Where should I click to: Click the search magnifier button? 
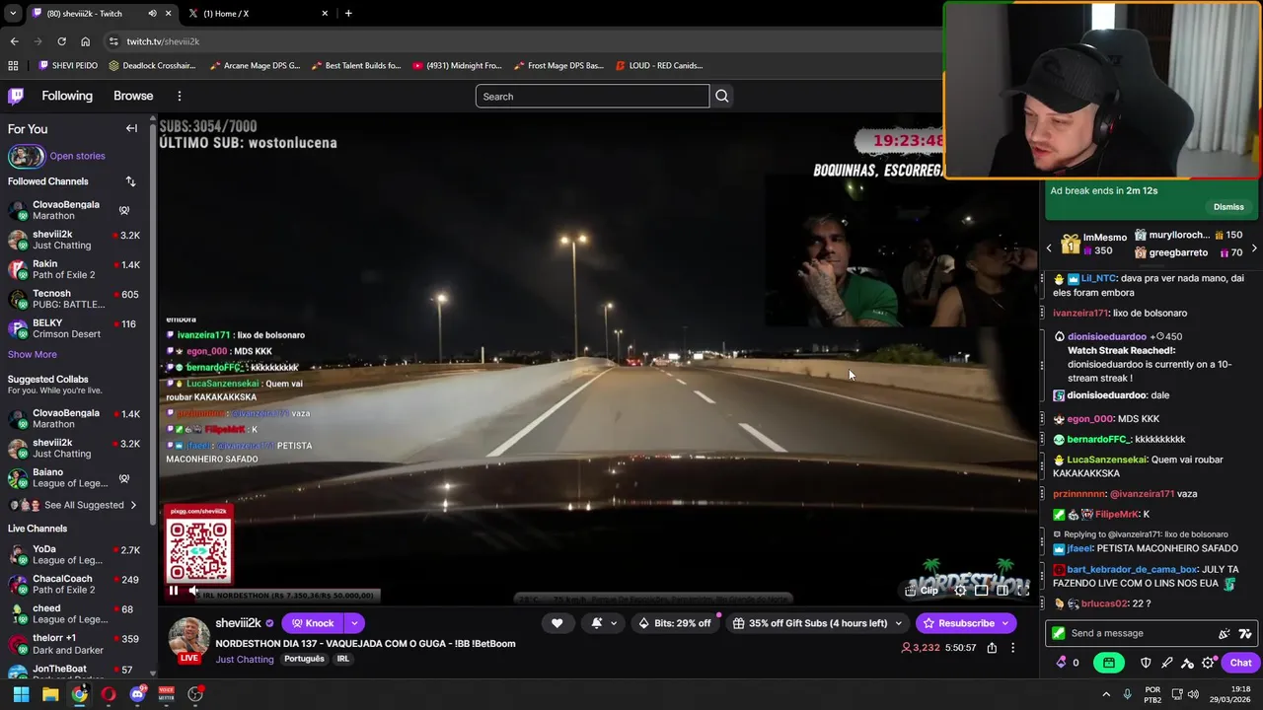click(x=722, y=96)
